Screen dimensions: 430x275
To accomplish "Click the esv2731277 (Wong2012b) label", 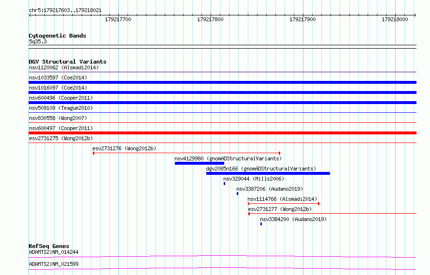I will point(280,209).
